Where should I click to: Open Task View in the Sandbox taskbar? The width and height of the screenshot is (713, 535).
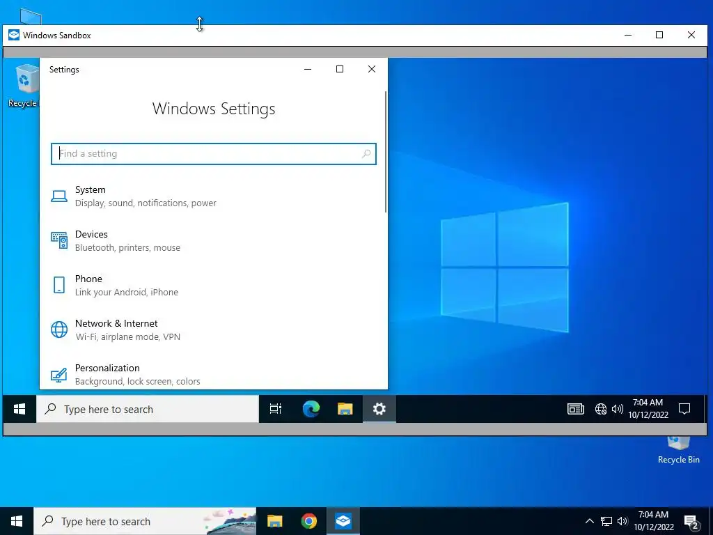coord(276,409)
